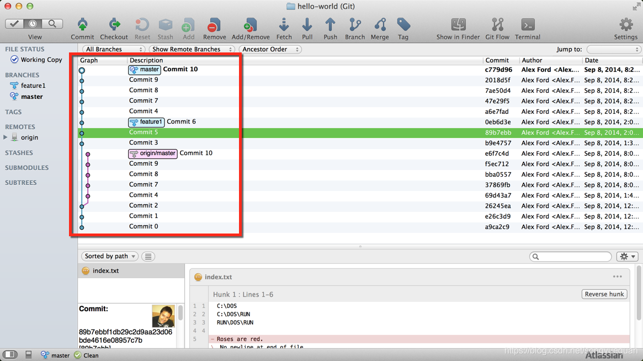
Task: Push commits with the Push icon
Action: (330, 25)
